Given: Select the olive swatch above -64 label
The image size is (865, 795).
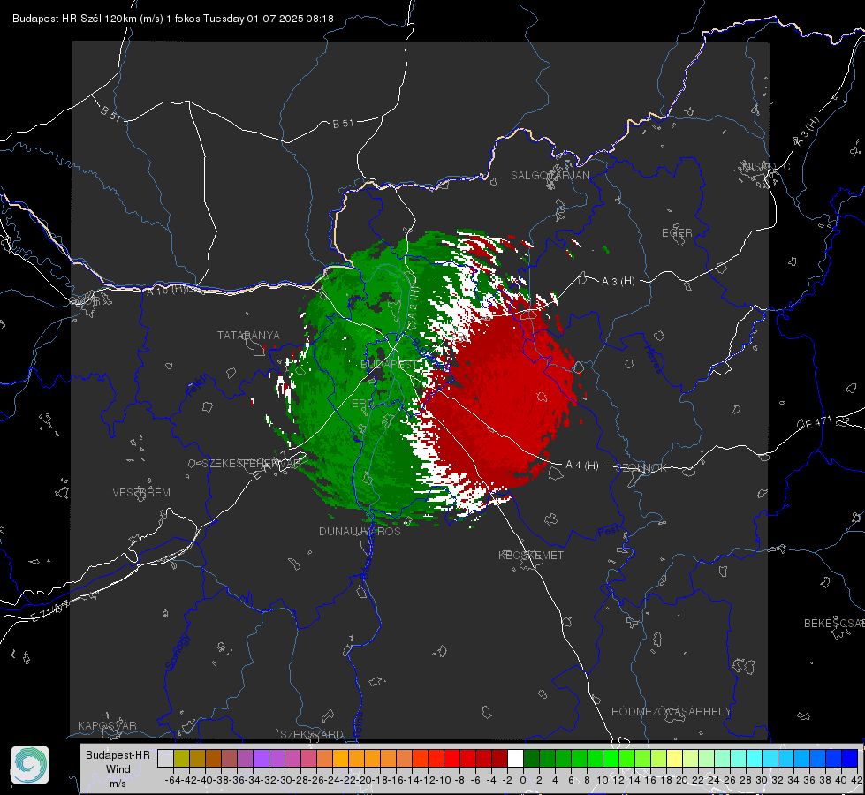Looking at the screenshot, I should click(181, 759).
